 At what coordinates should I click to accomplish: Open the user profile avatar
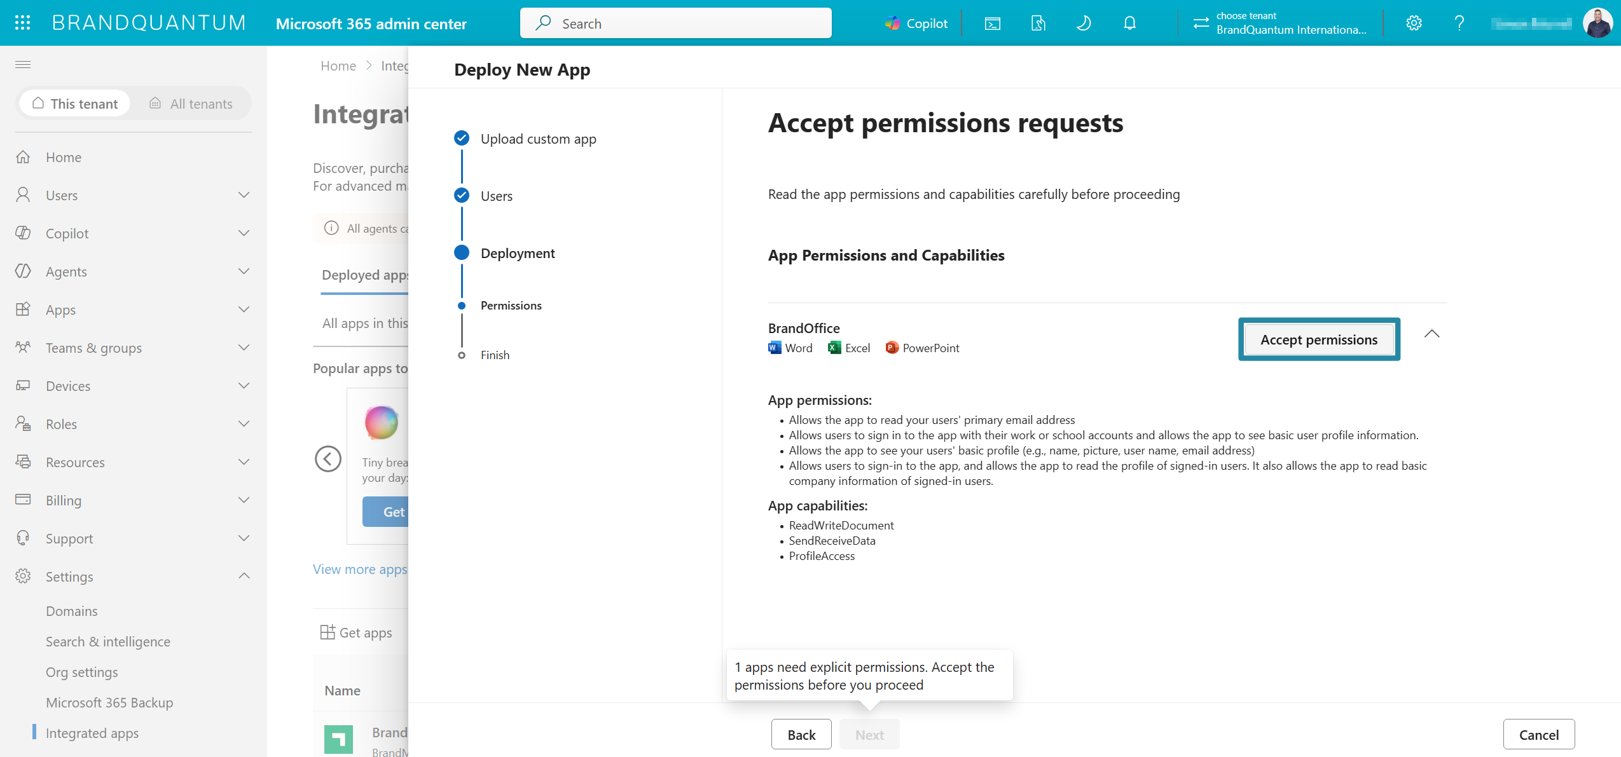point(1597,24)
